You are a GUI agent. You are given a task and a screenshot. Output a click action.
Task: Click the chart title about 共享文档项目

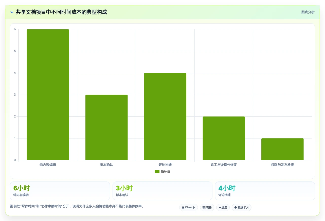(x=61, y=12)
